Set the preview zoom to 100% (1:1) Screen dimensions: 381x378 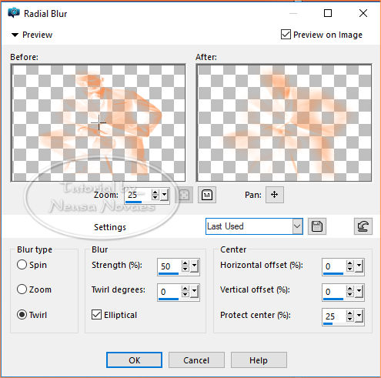(207, 195)
